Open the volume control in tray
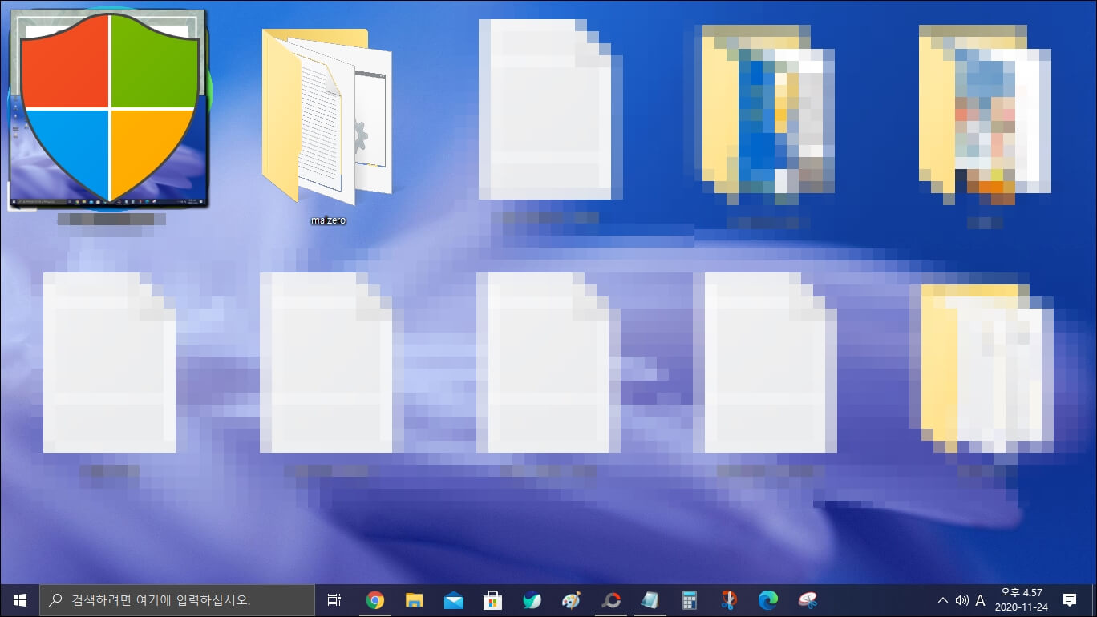Image resolution: width=1097 pixels, height=617 pixels. click(962, 599)
